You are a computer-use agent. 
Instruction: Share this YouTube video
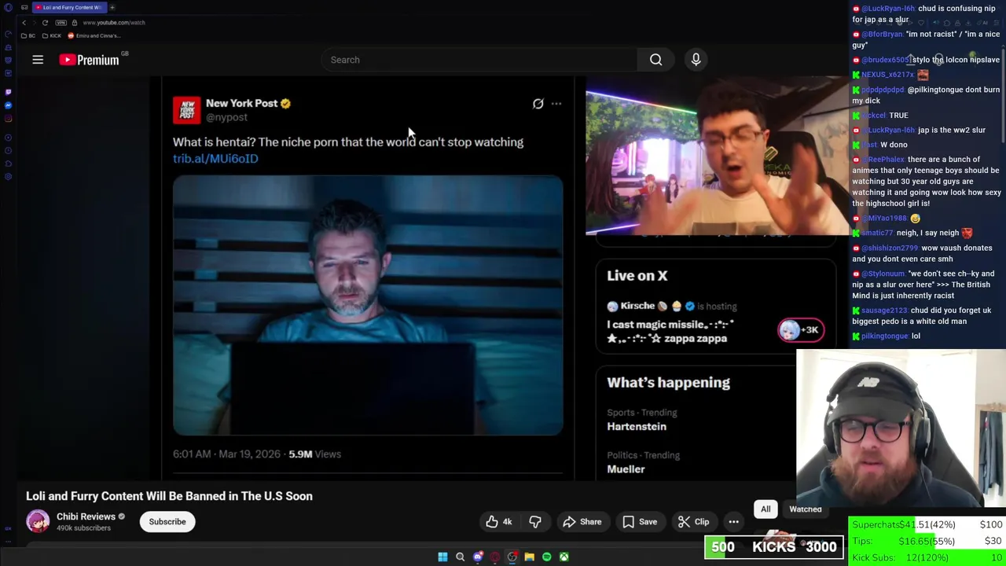pyautogui.click(x=582, y=522)
